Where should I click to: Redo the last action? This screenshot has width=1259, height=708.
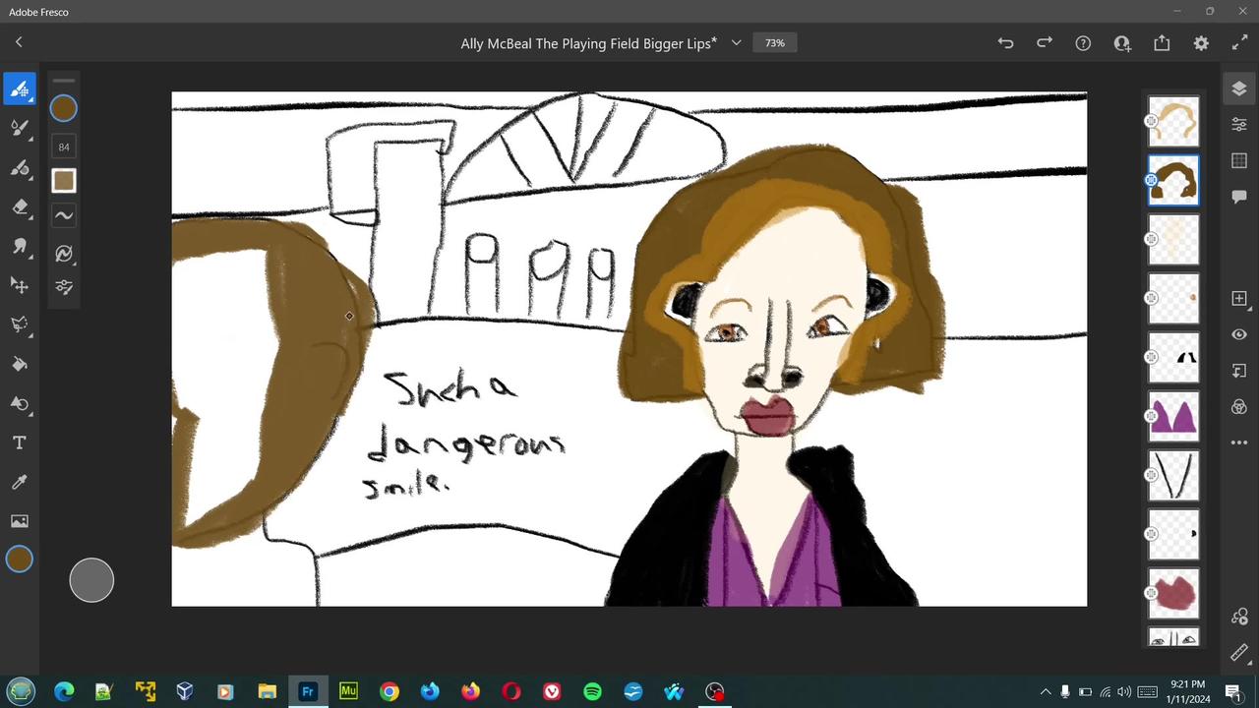coord(1045,43)
